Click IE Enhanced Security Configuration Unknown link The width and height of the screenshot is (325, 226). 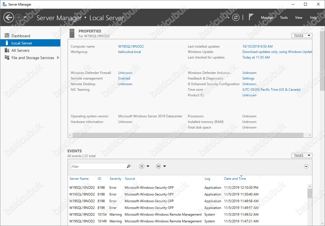pos(249,84)
